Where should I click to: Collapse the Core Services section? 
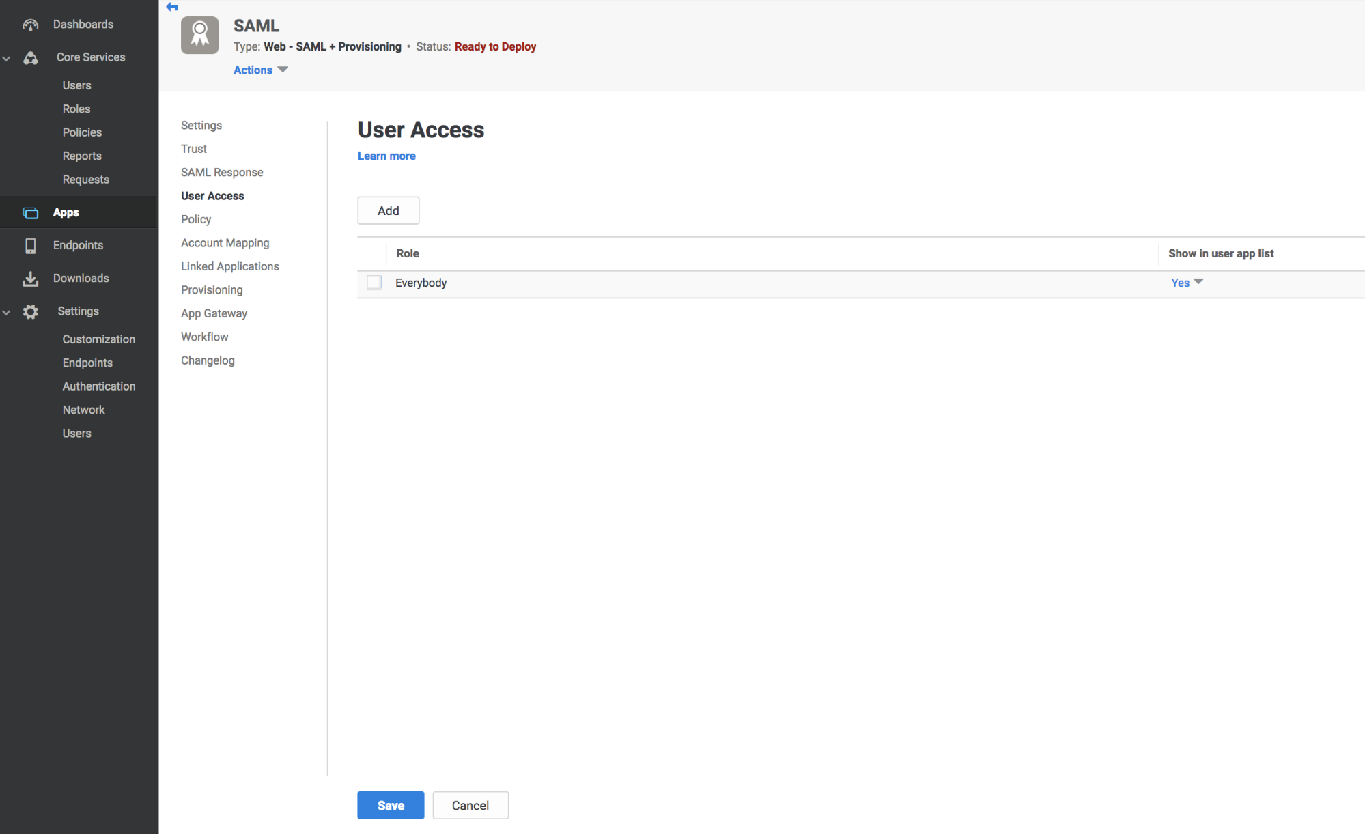[x=7, y=58]
